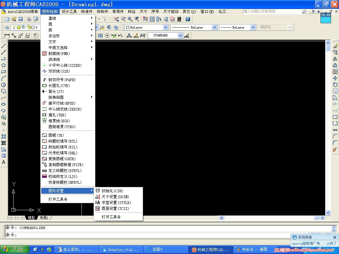Select the Spline draw tool
Image resolution: width=339 pixels, height=254 pixels.
coord(4,98)
